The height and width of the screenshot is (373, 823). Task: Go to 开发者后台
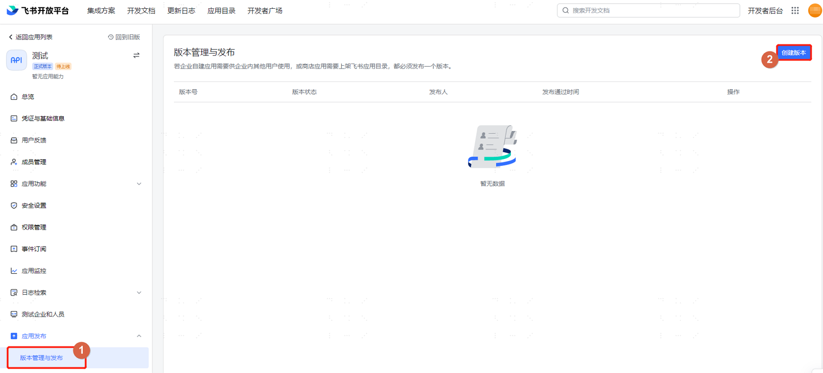765,10
